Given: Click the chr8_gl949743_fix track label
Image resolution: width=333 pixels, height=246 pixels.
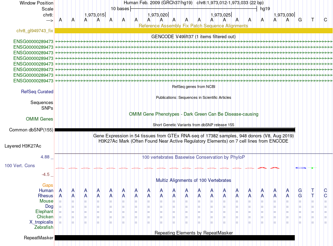Looking at the screenshot, I should click(35, 31).
